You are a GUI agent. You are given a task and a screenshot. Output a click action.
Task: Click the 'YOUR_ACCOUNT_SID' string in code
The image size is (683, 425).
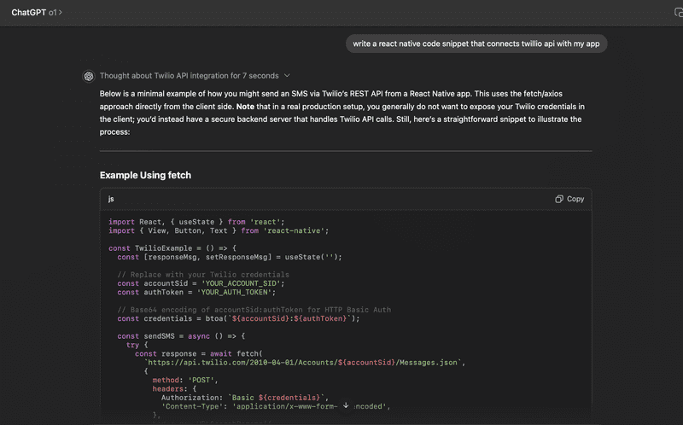(241, 283)
